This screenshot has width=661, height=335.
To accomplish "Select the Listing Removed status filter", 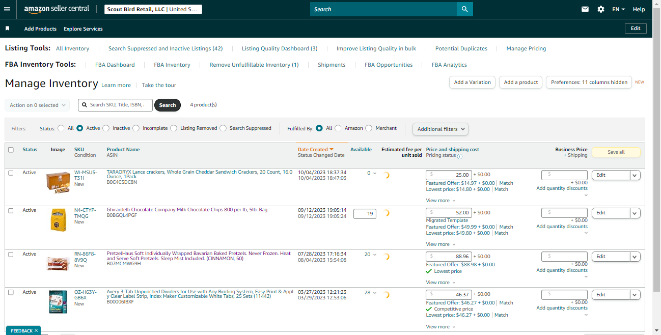I will [x=174, y=128].
